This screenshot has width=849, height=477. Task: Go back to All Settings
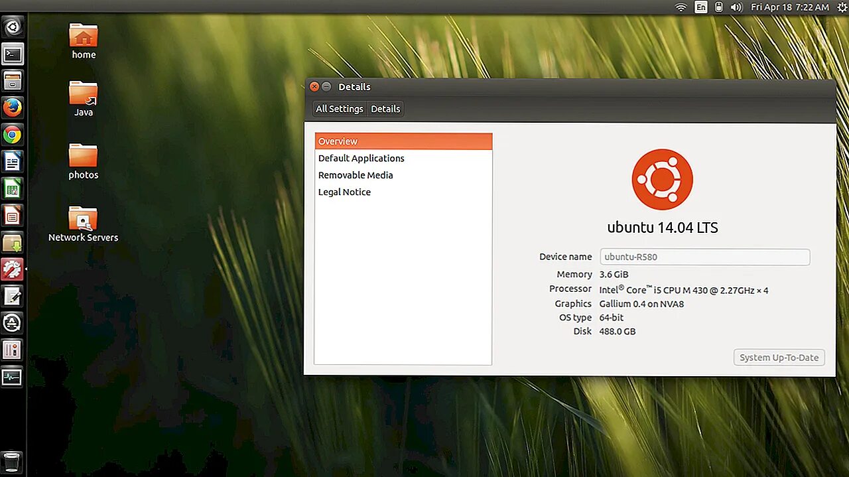tap(339, 109)
